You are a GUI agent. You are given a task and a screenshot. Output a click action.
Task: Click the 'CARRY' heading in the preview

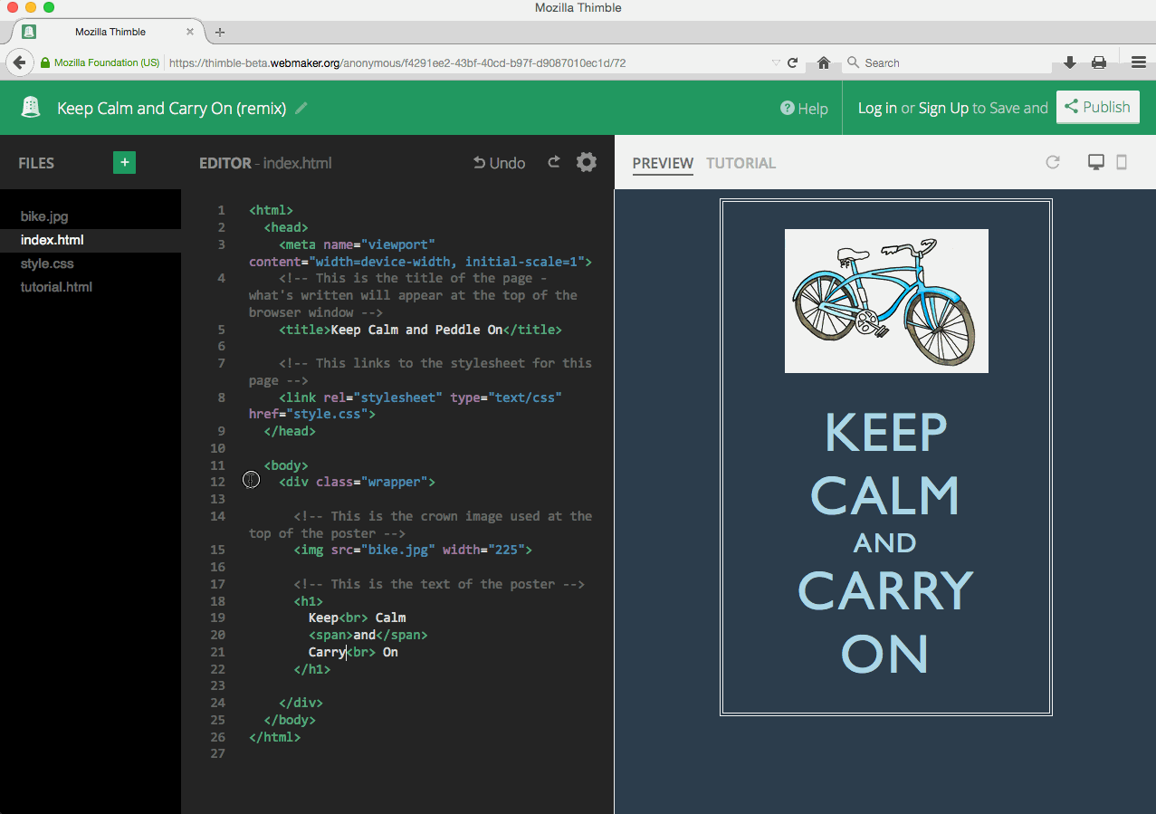[885, 590]
